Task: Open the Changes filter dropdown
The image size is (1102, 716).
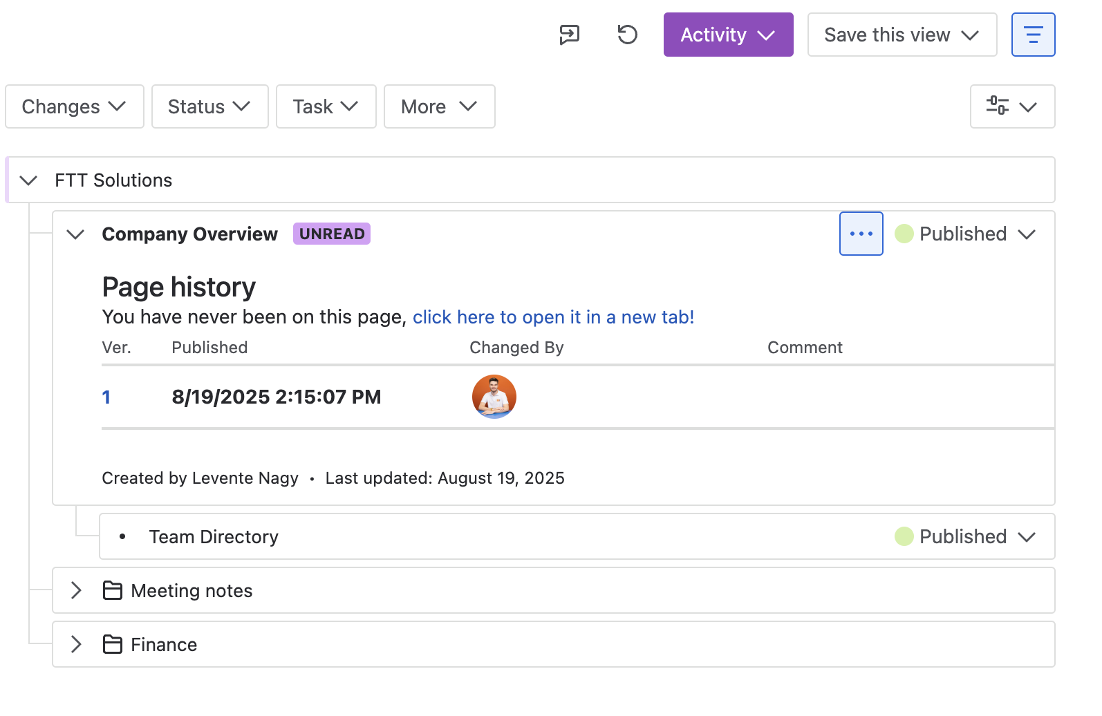Action: click(x=74, y=106)
